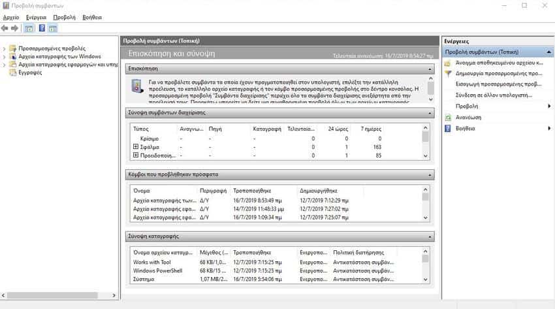This screenshot has width=555, height=309.
Task: Toggle the action pane toolbar icon
Action: (53, 28)
